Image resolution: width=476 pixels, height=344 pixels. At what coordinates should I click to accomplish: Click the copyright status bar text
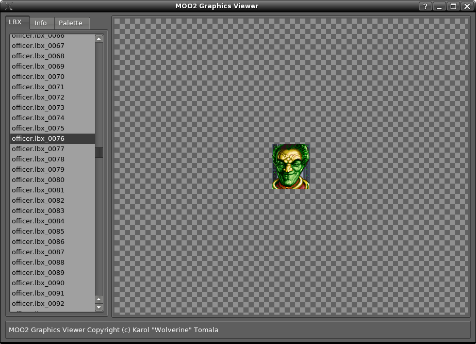[x=113, y=330]
